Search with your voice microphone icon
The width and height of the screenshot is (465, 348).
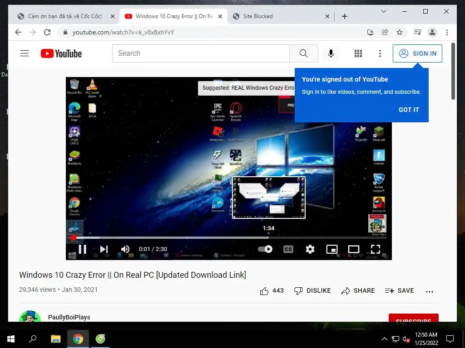point(331,53)
